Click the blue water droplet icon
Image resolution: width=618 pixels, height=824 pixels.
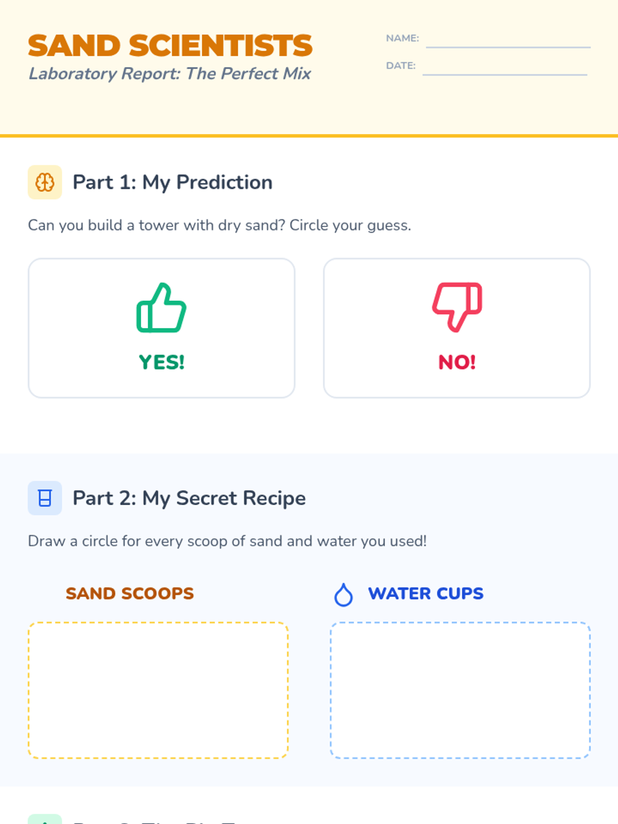(x=344, y=594)
